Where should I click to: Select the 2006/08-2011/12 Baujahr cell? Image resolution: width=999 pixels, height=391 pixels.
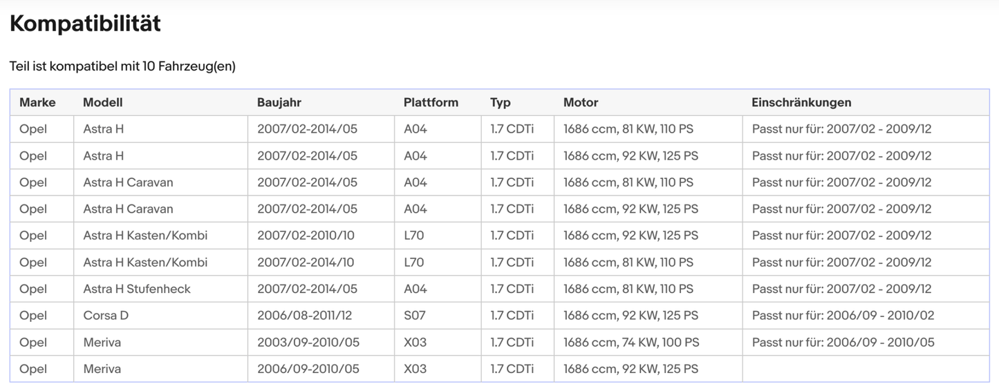[x=304, y=316]
